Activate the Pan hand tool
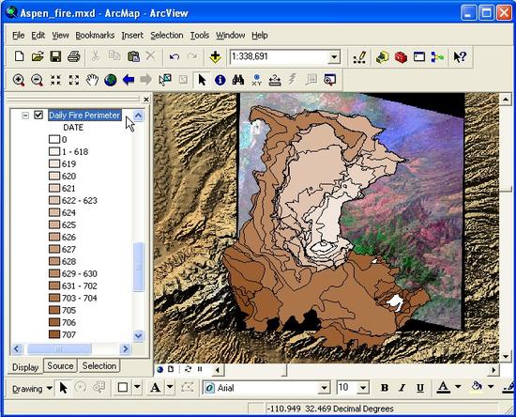This screenshot has width=516, height=417. point(92,80)
